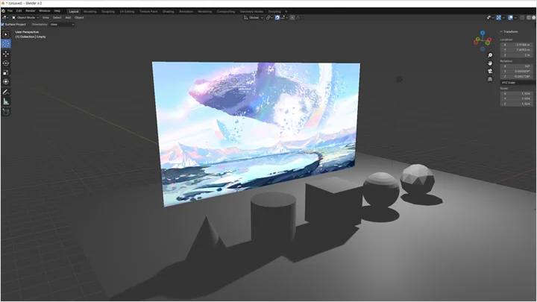
Task: Click the Scale X value field
Action: pos(517,93)
